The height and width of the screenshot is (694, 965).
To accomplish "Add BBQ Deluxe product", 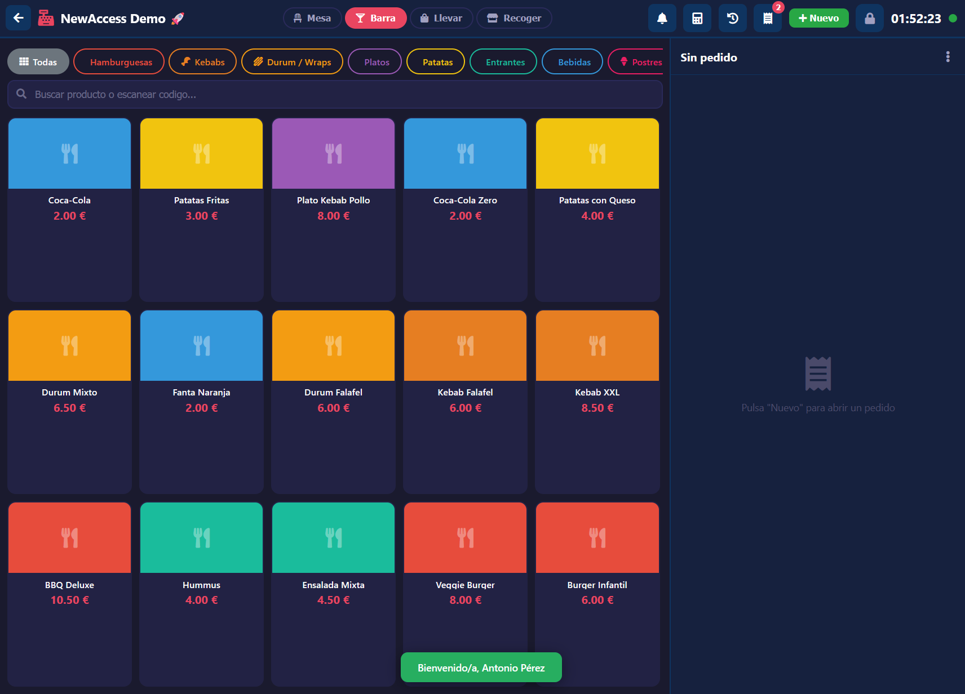I will point(69,594).
